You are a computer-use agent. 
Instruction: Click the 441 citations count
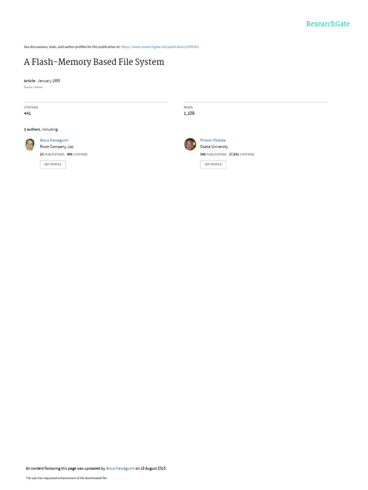click(27, 113)
